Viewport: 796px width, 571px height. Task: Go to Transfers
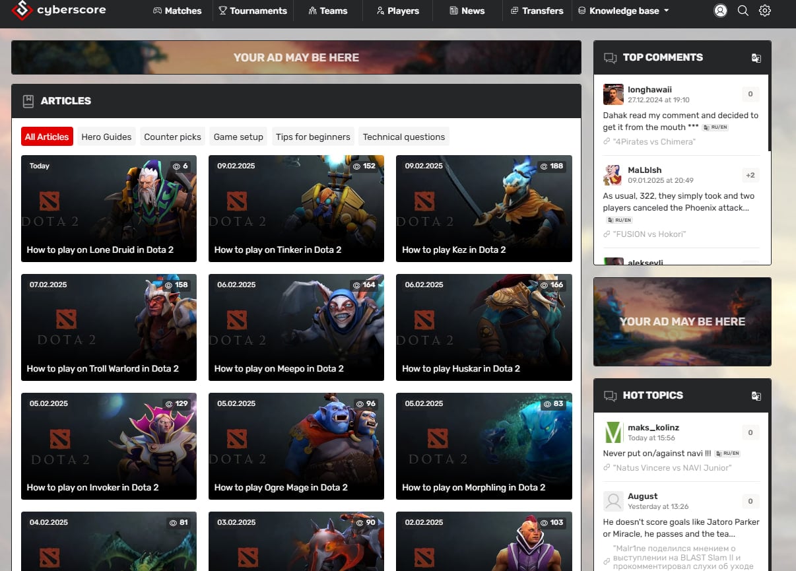(x=537, y=11)
